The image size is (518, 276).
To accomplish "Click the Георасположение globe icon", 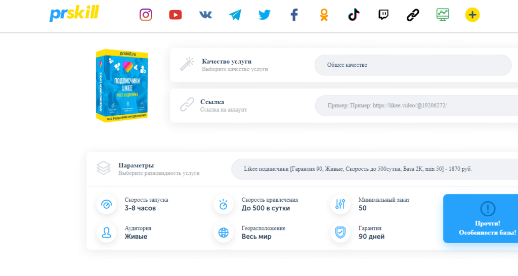I will click(x=223, y=233).
